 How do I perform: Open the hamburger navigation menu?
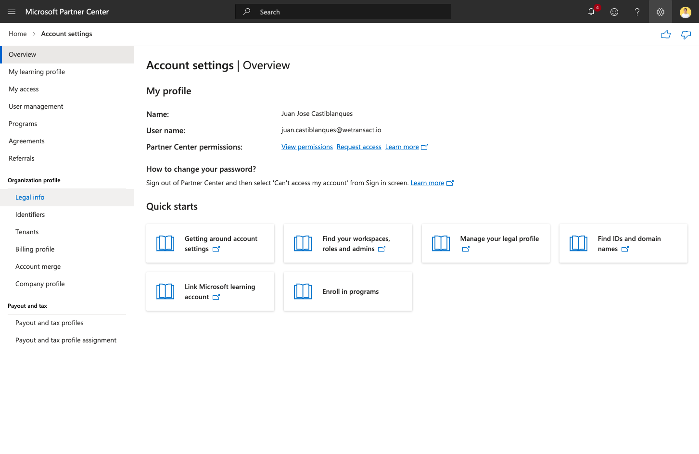coord(12,12)
